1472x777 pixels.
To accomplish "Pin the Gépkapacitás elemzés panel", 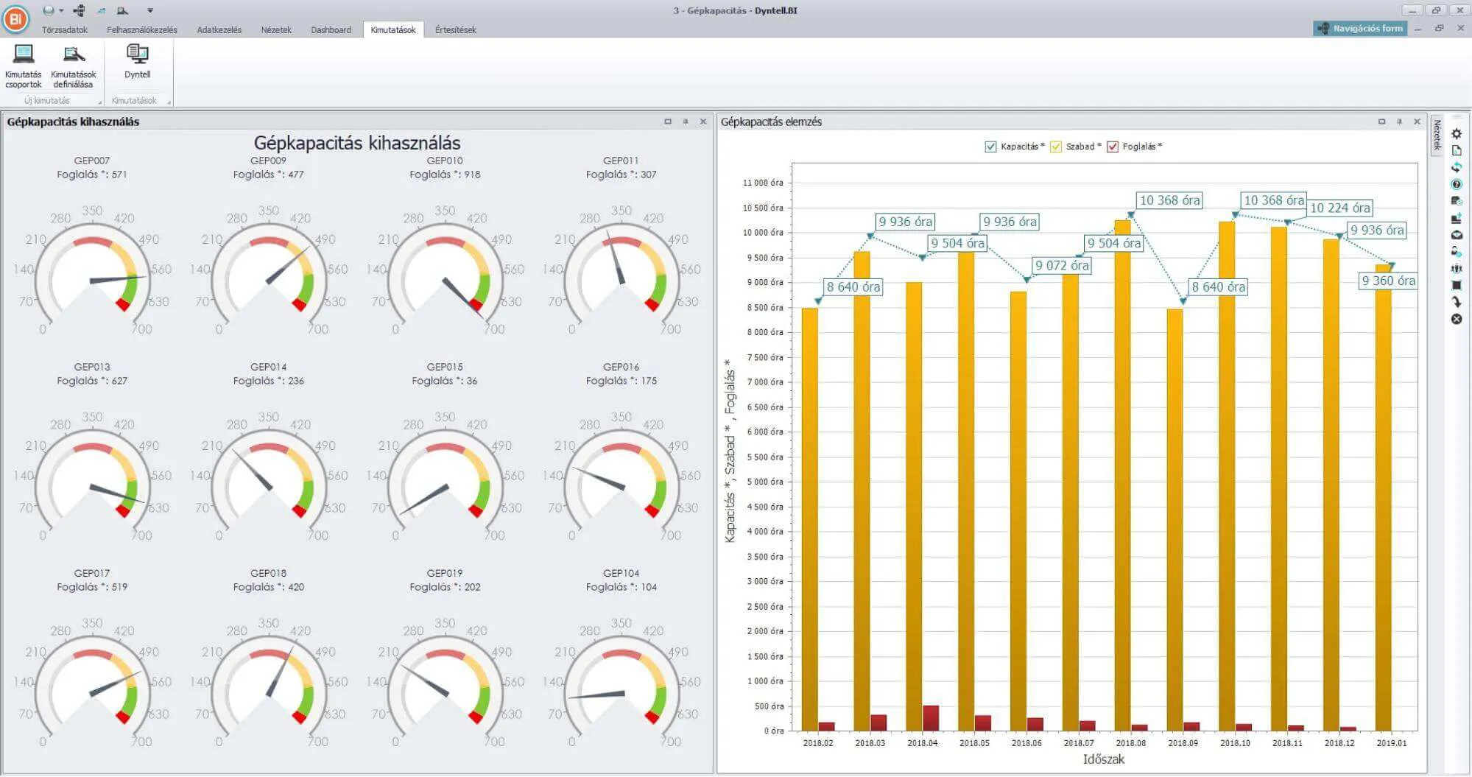I will pyautogui.click(x=1399, y=122).
